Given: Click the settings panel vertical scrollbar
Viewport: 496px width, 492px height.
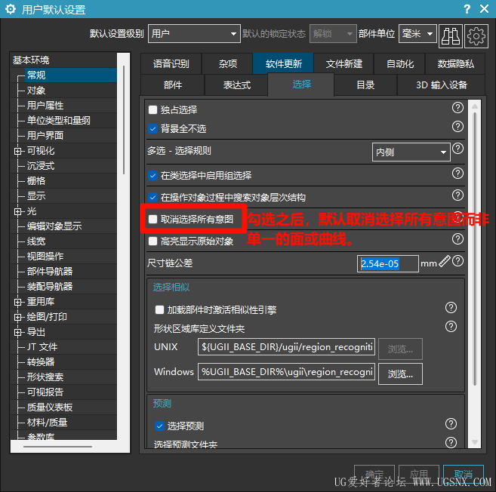Looking at the screenshot, I should click(x=475, y=248).
